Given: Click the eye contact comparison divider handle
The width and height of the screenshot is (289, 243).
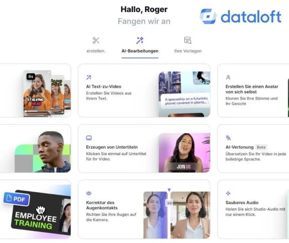Looking at the screenshot, I should click(169, 203).
